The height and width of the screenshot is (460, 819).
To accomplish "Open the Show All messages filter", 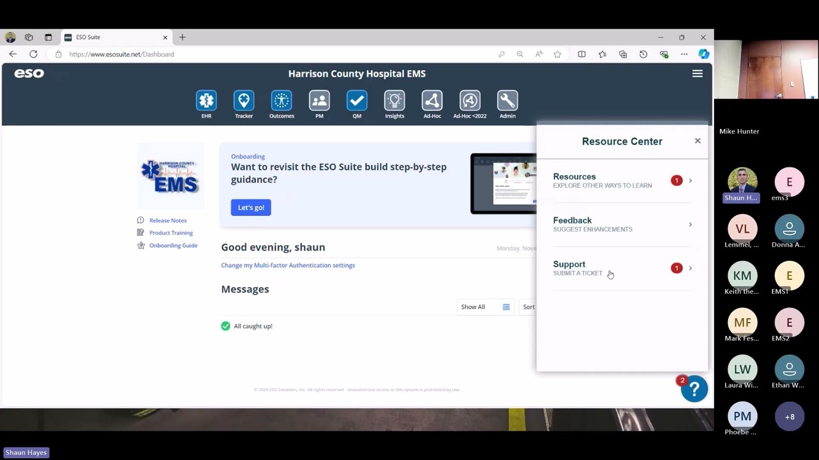I will (486, 307).
